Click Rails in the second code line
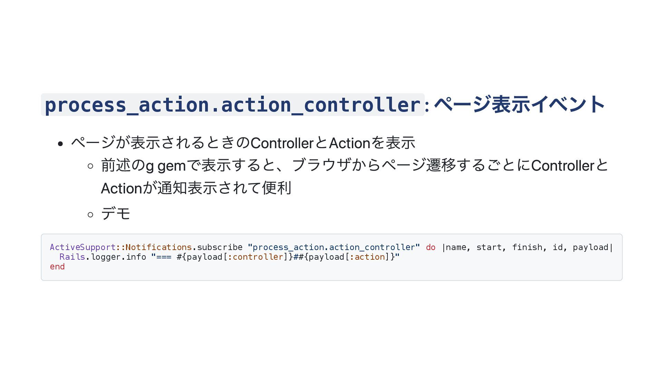 (72, 257)
